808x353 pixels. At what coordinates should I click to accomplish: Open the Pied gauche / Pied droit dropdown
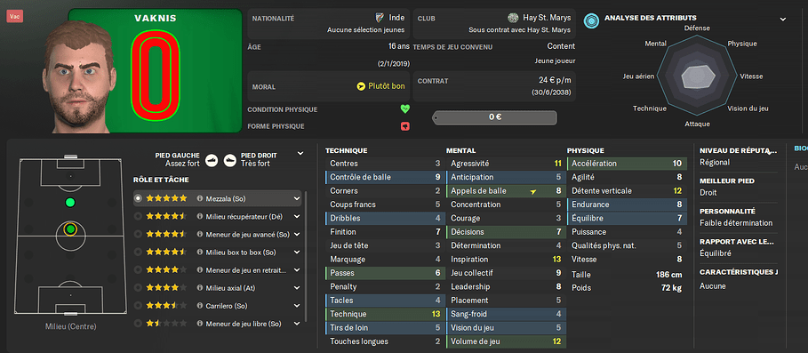point(300,154)
